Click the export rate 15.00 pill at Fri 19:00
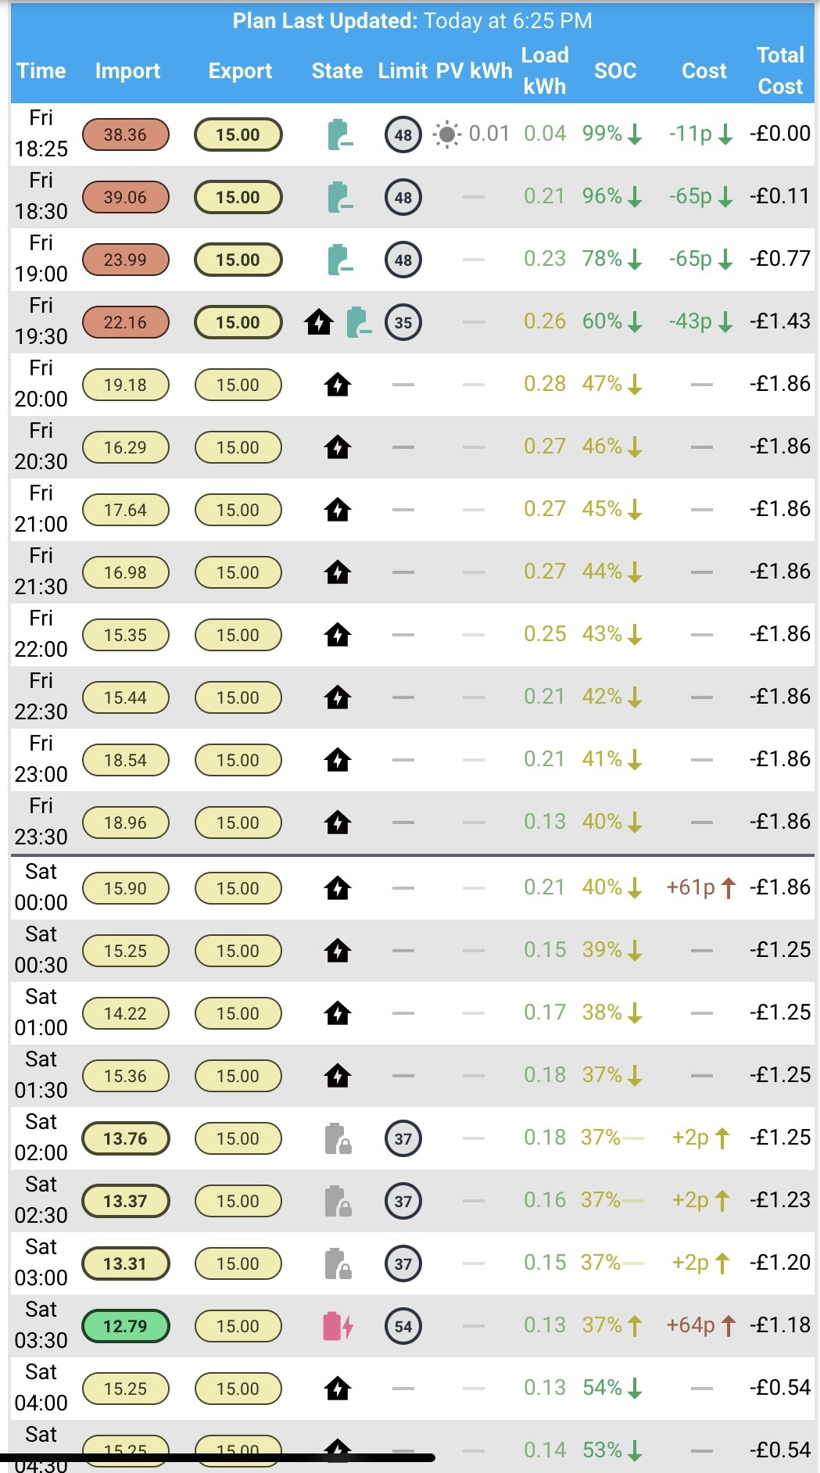This screenshot has height=1473, width=820. coord(238,260)
